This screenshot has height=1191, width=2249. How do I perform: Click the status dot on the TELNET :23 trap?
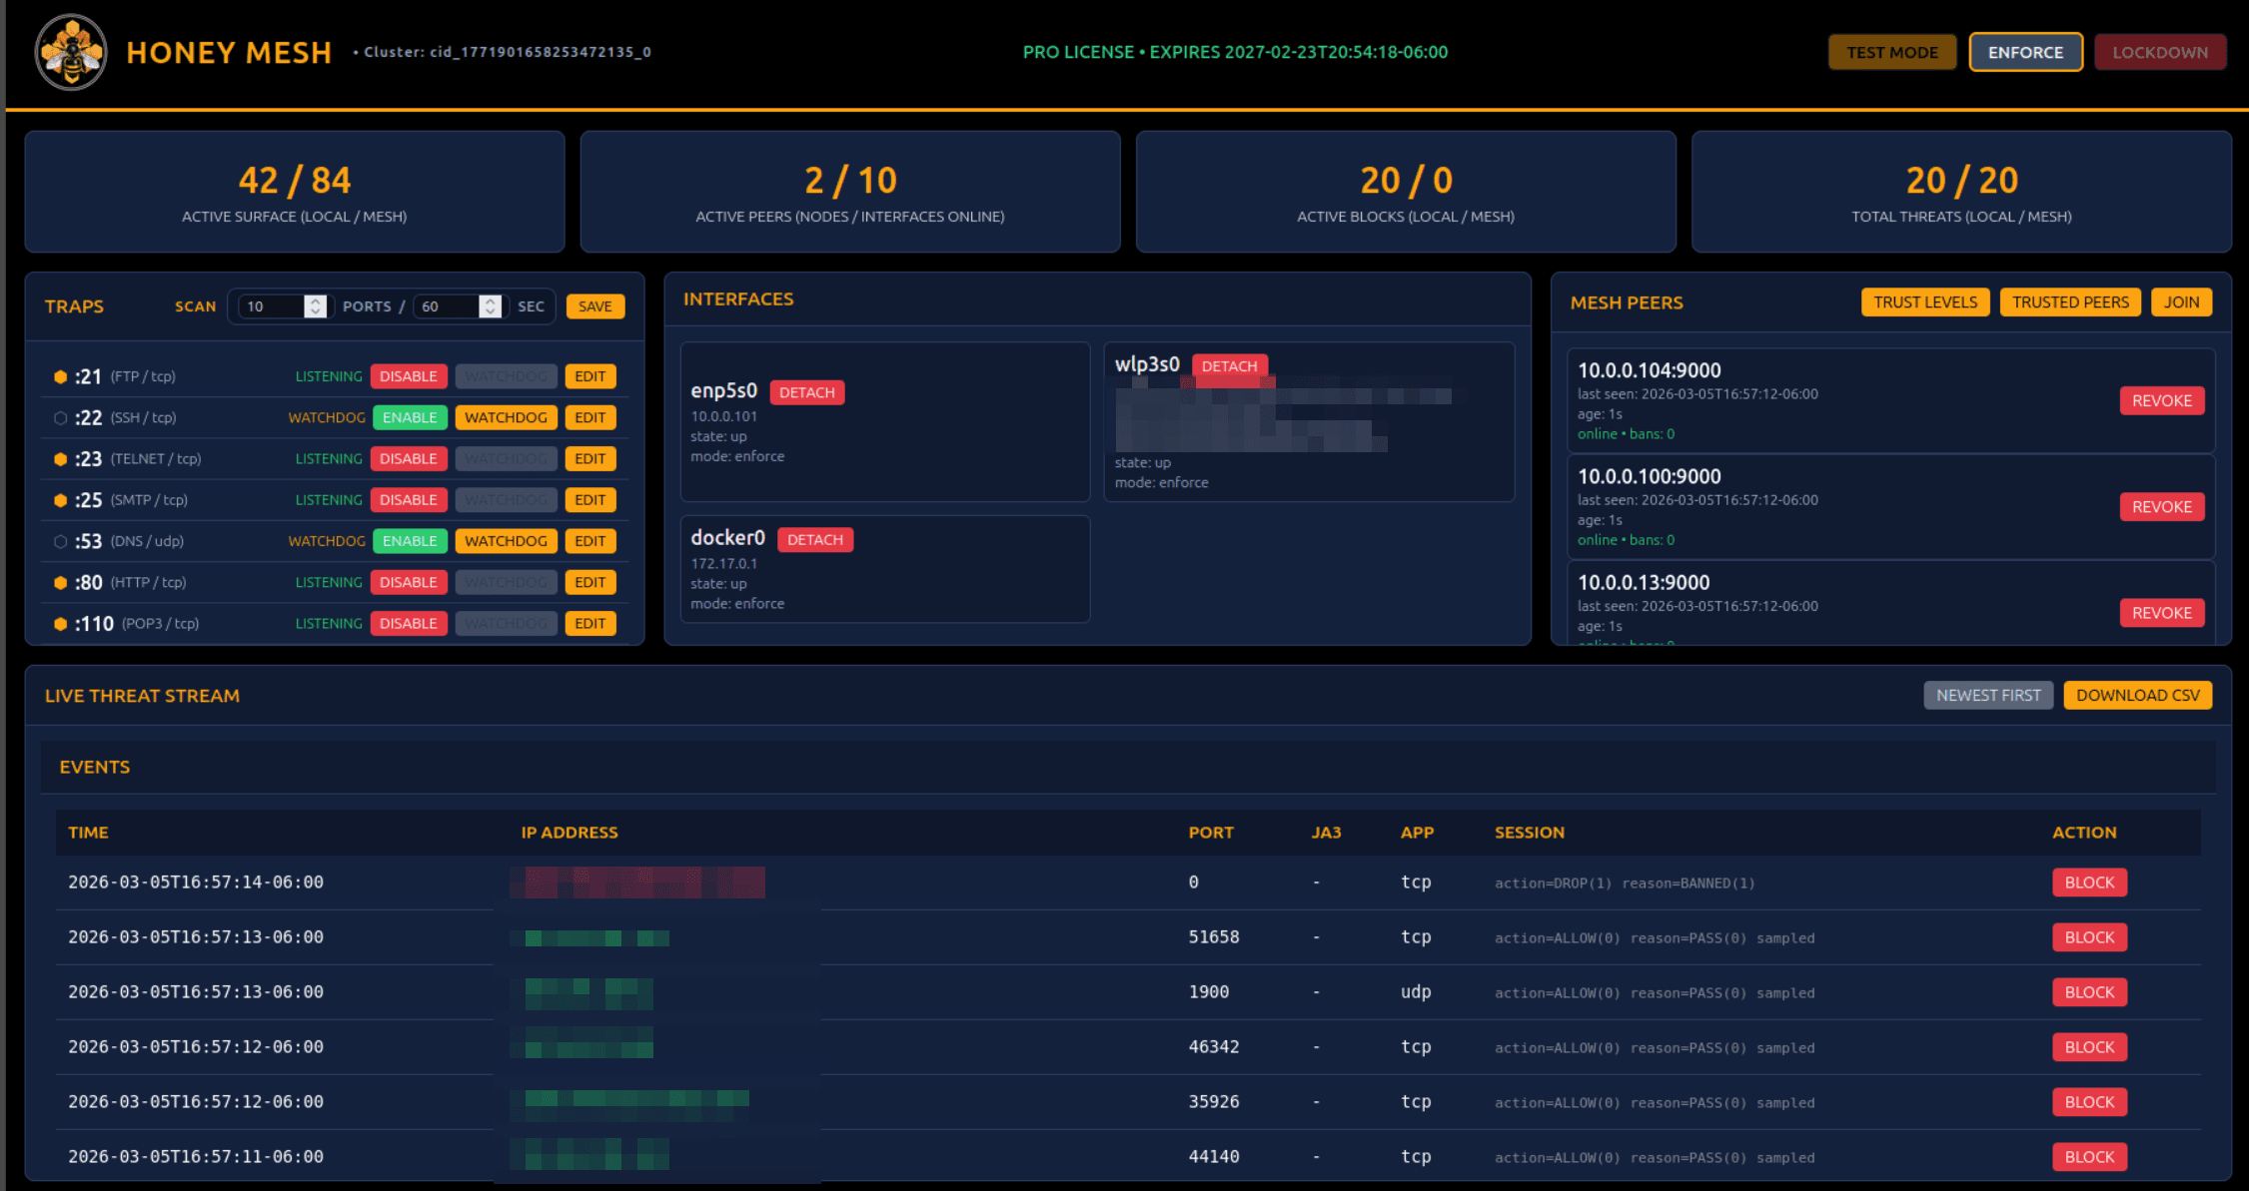60,458
